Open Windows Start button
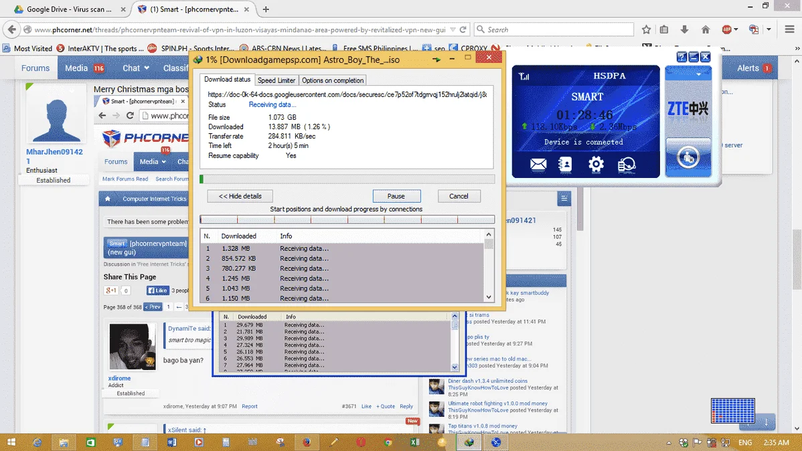Screen dimensions: 802x451 click(x=11, y=442)
